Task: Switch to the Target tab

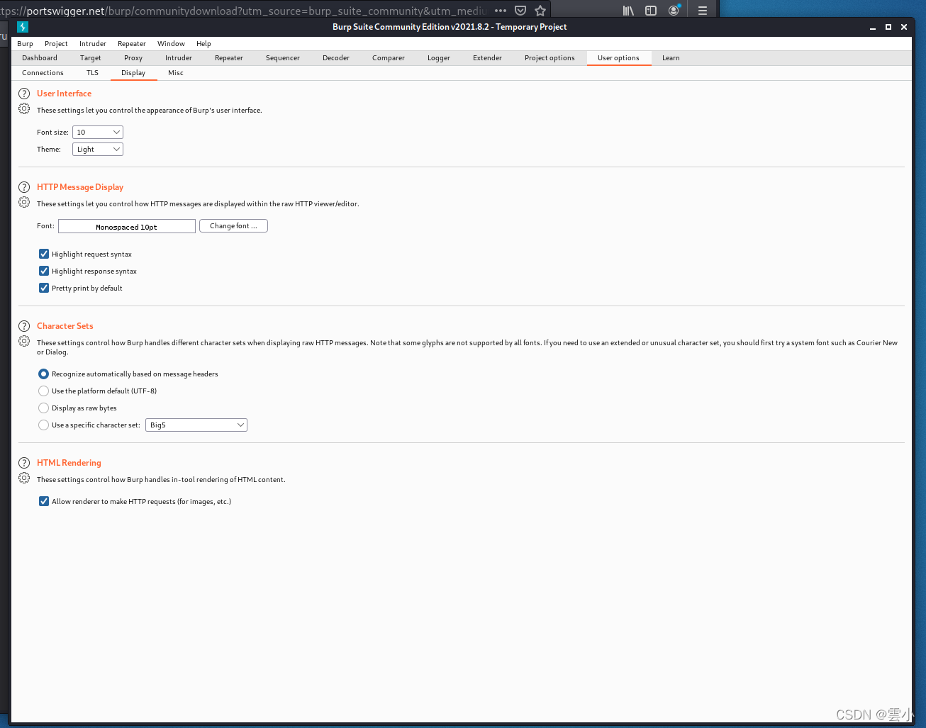Action: tap(90, 58)
